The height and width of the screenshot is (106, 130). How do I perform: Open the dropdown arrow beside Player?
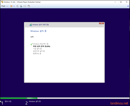tap(7, 6)
